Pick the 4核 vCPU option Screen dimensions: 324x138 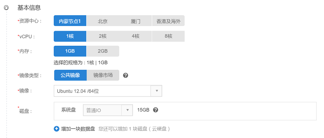coord(135,36)
